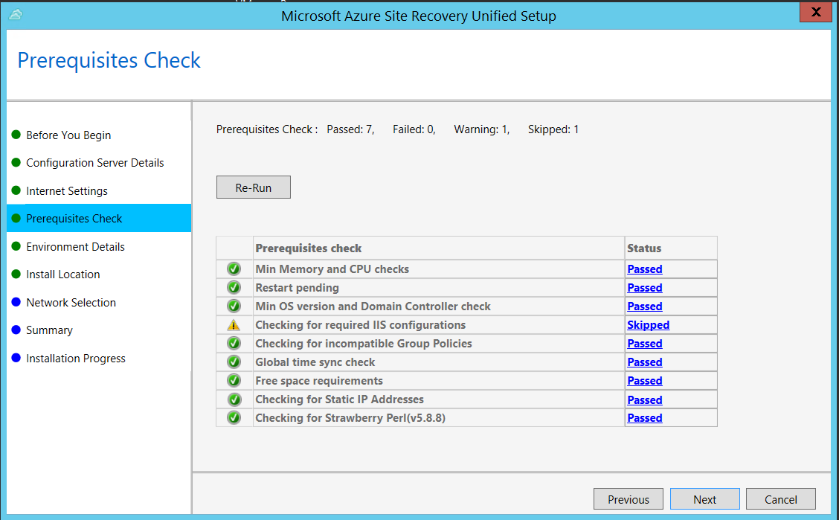Open the Passed link for incompatible Group Policies
This screenshot has height=520, width=839.
click(x=644, y=343)
